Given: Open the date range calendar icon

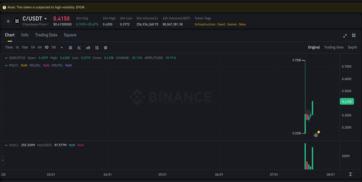Looking at the screenshot, I should pos(71,47).
